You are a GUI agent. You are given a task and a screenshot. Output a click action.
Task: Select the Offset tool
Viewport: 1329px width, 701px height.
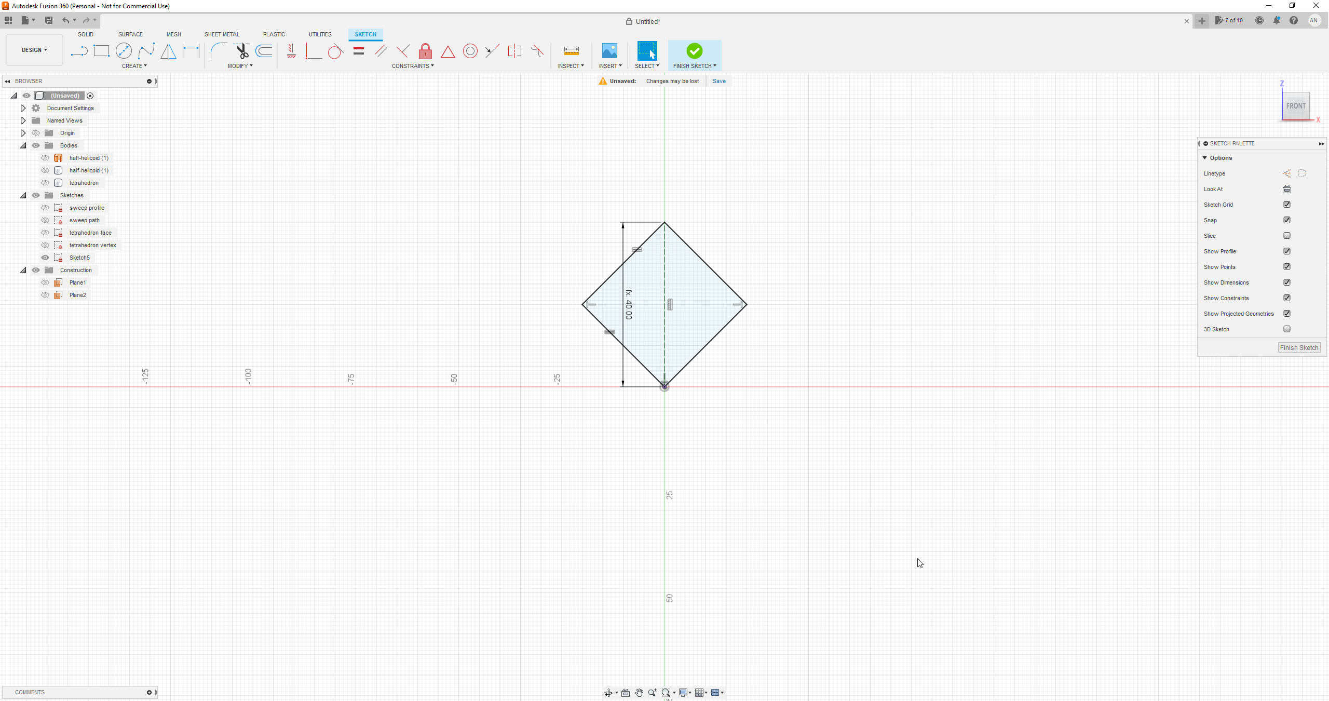coord(264,51)
